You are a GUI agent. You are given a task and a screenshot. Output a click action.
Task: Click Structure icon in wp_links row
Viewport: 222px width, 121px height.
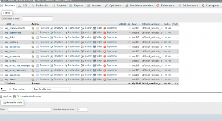pyautogui.click(x=52, y=38)
